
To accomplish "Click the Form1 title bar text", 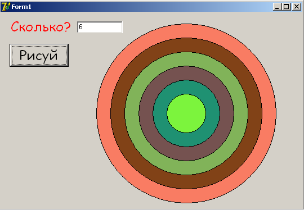I will (21, 7).
